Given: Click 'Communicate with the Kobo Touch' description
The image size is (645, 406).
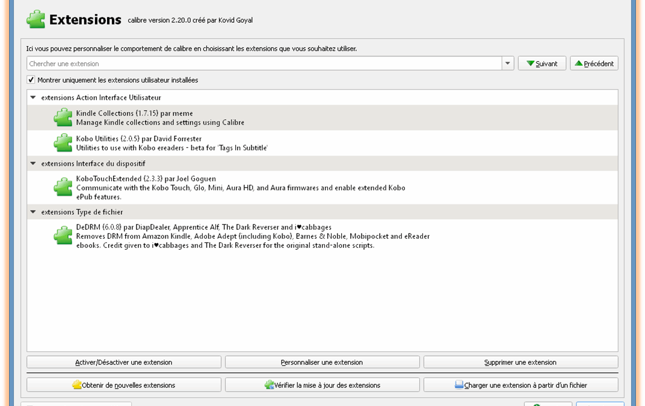Looking at the screenshot, I should point(241,192).
